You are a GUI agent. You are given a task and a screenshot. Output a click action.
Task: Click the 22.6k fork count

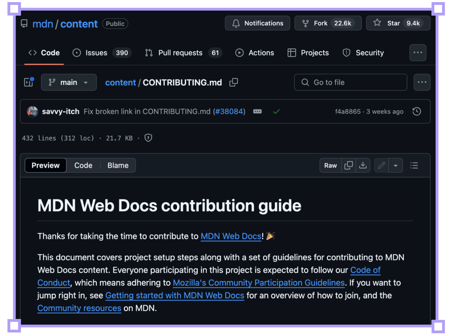(x=343, y=23)
